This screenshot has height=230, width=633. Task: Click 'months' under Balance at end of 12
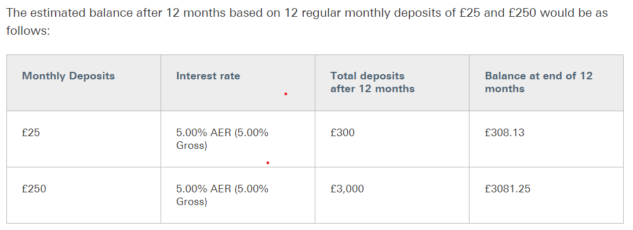[x=505, y=89]
